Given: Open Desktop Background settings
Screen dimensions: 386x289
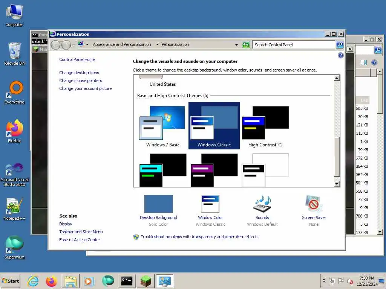Looking at the screenshot, I should 158,210.
